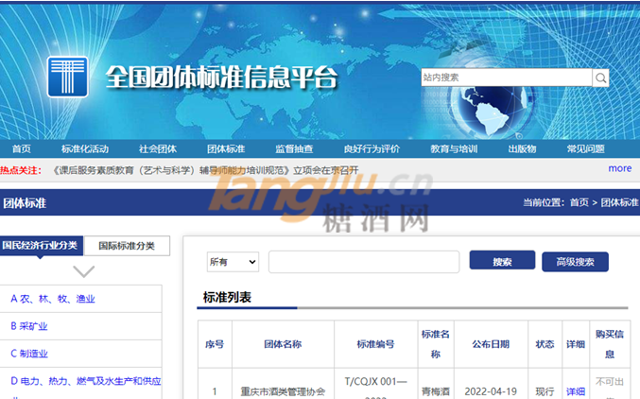Image resolution: width=640 pixels, height=399 pixels.
Task: Open the 热点关注 news headline link
Action: point(205,170)
